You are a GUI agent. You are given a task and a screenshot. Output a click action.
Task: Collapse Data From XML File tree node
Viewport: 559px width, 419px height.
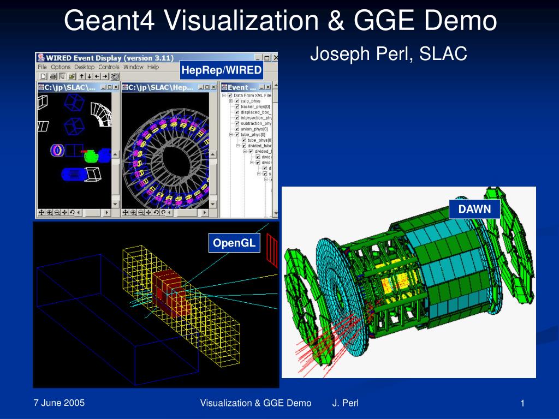[x=224, y=95]
